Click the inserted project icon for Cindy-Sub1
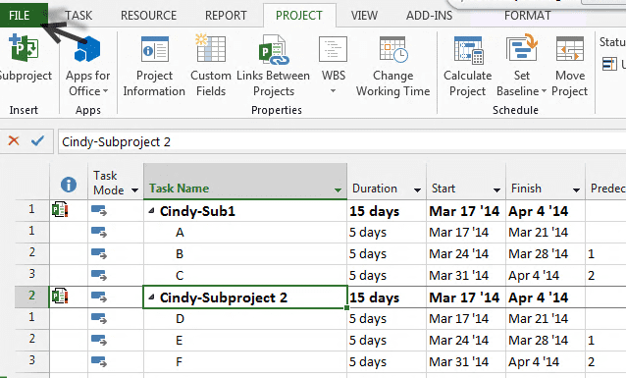 pos(60,209)
